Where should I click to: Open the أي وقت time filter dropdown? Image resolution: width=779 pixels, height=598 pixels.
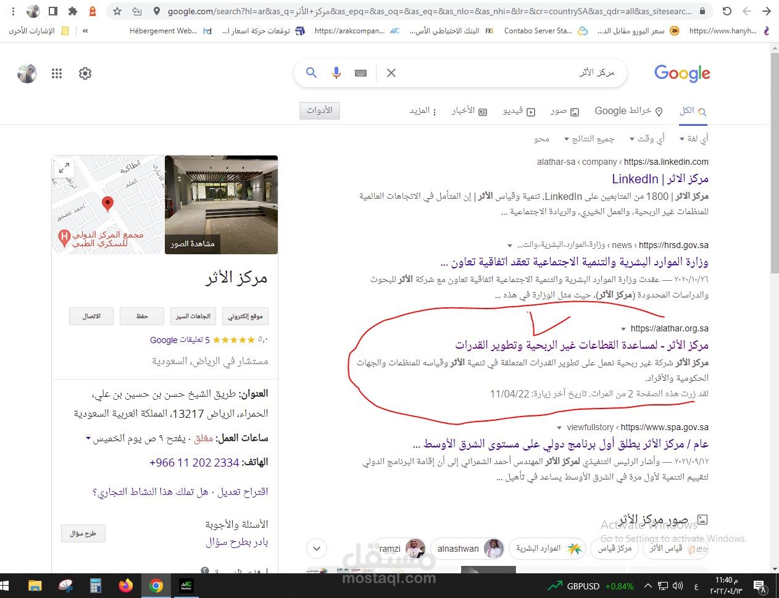click(x=646, y=138)
